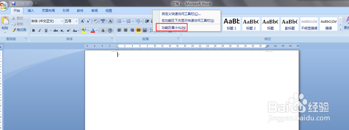Viewport: 349px width, 130px height.
Task: Toggle Underline formatting
Action: 46,31
